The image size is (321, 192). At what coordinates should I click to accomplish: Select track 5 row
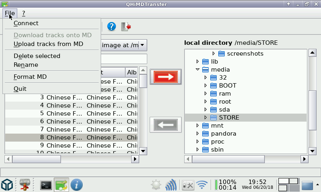(x=71, y=114)
